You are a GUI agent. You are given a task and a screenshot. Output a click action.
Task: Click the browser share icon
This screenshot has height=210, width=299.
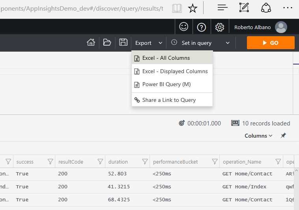point(266,8)
